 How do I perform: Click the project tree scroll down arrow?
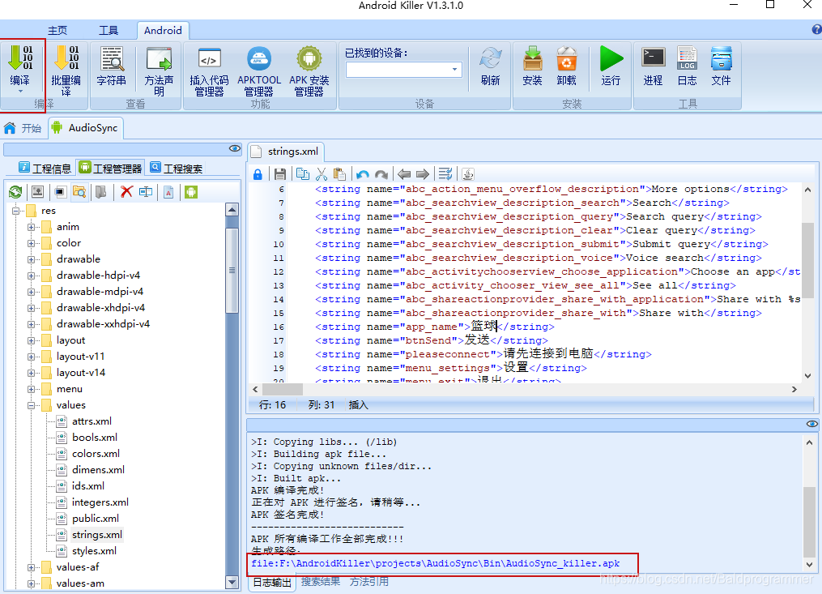[232, 582]
